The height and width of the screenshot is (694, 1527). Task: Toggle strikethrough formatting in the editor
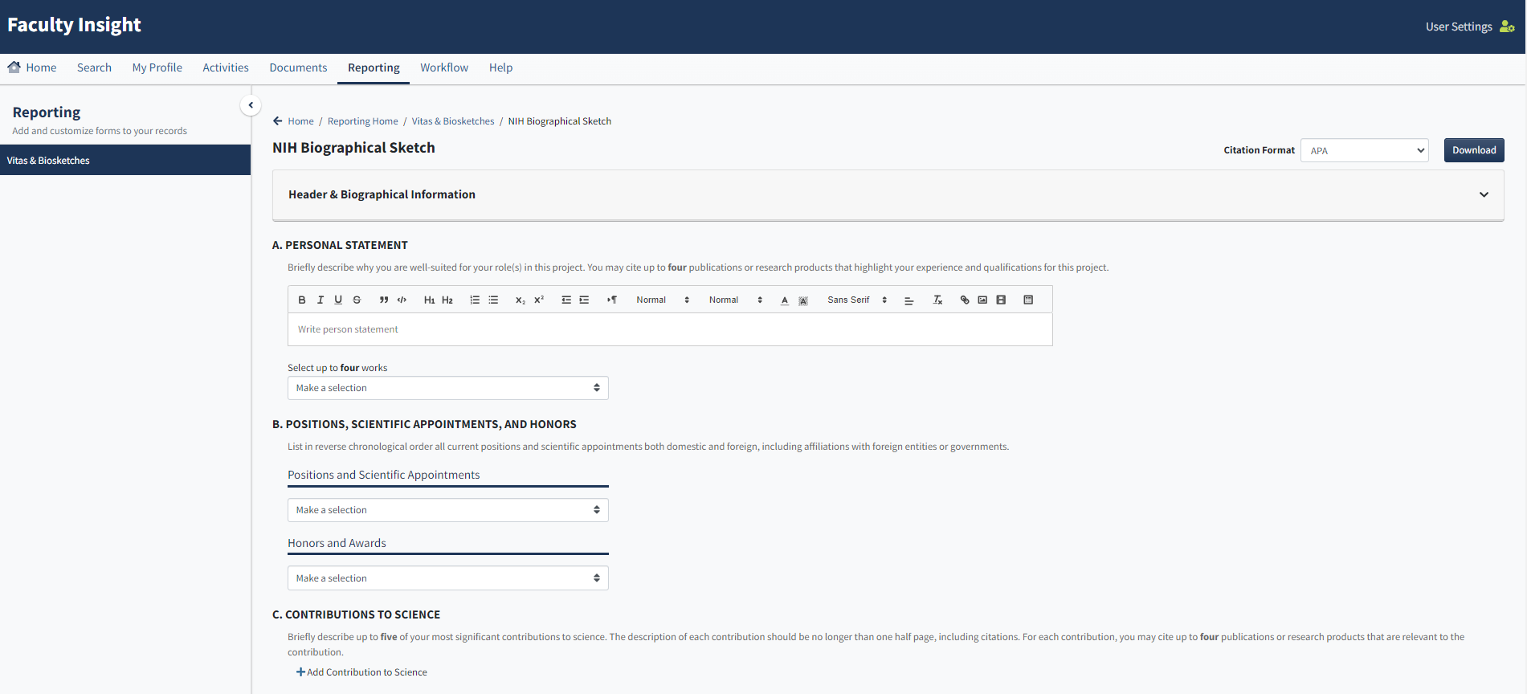[x=357, y=300]
